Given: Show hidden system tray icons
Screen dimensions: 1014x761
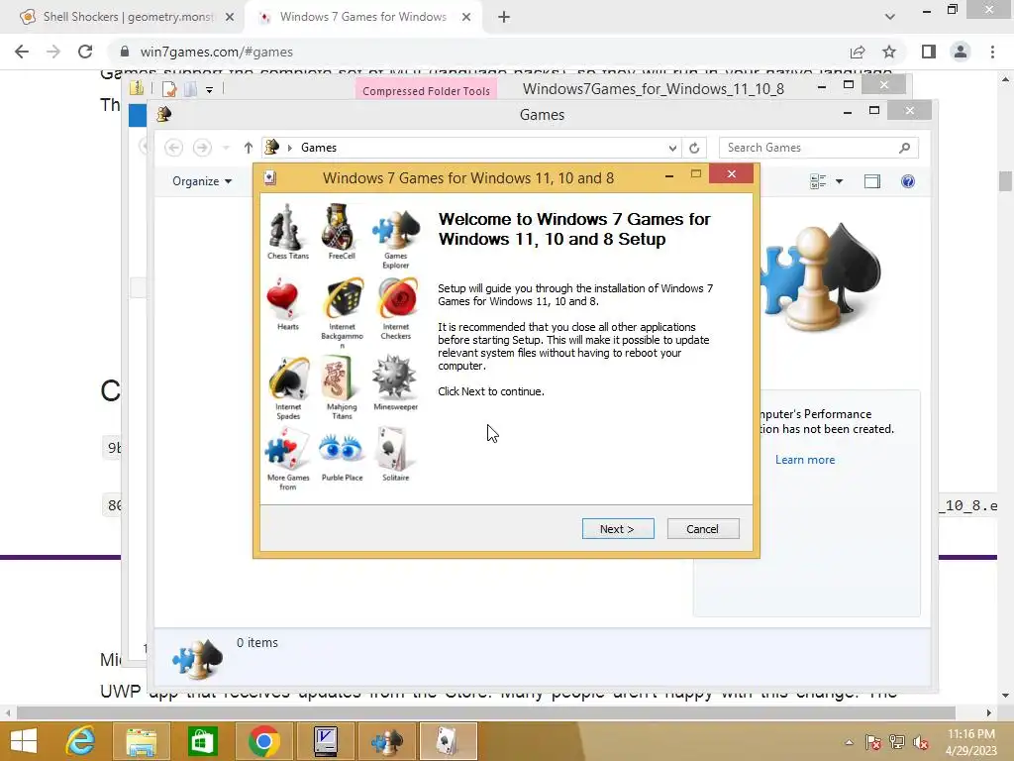Looking at the screenshot, I should pyautogui.click(x=849, y=742).
